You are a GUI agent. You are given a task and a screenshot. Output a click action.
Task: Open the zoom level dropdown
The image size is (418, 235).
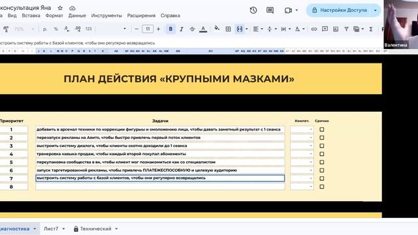point(24,29)
